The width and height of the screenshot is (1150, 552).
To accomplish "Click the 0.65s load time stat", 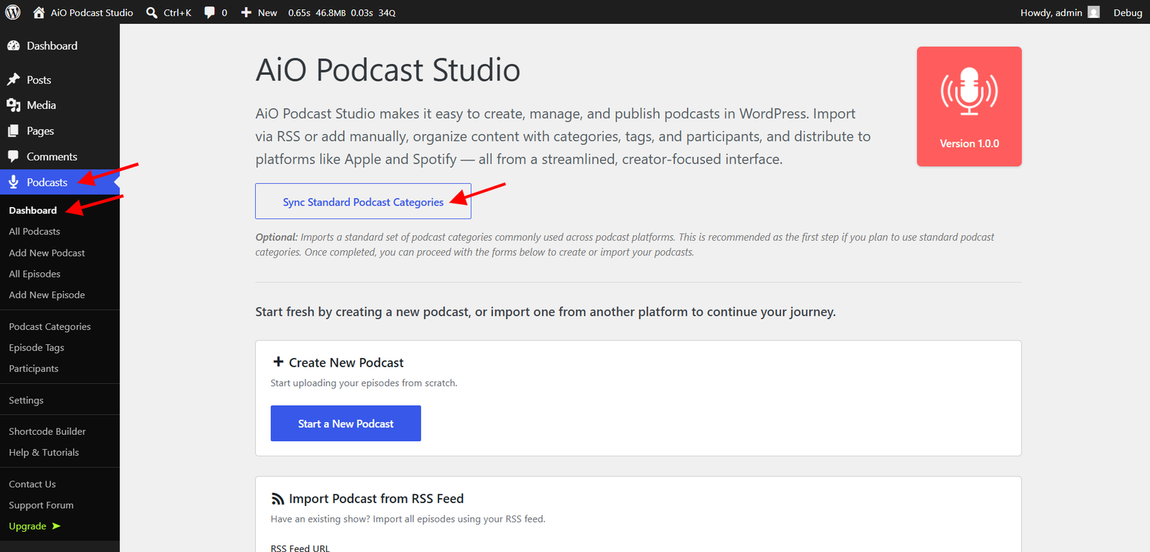I will coord(299,12).
